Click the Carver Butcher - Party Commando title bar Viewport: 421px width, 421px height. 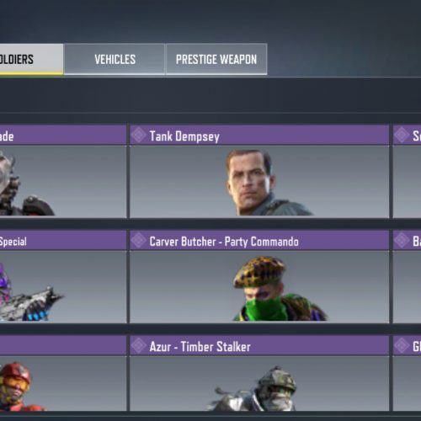[x=259, y=241]
